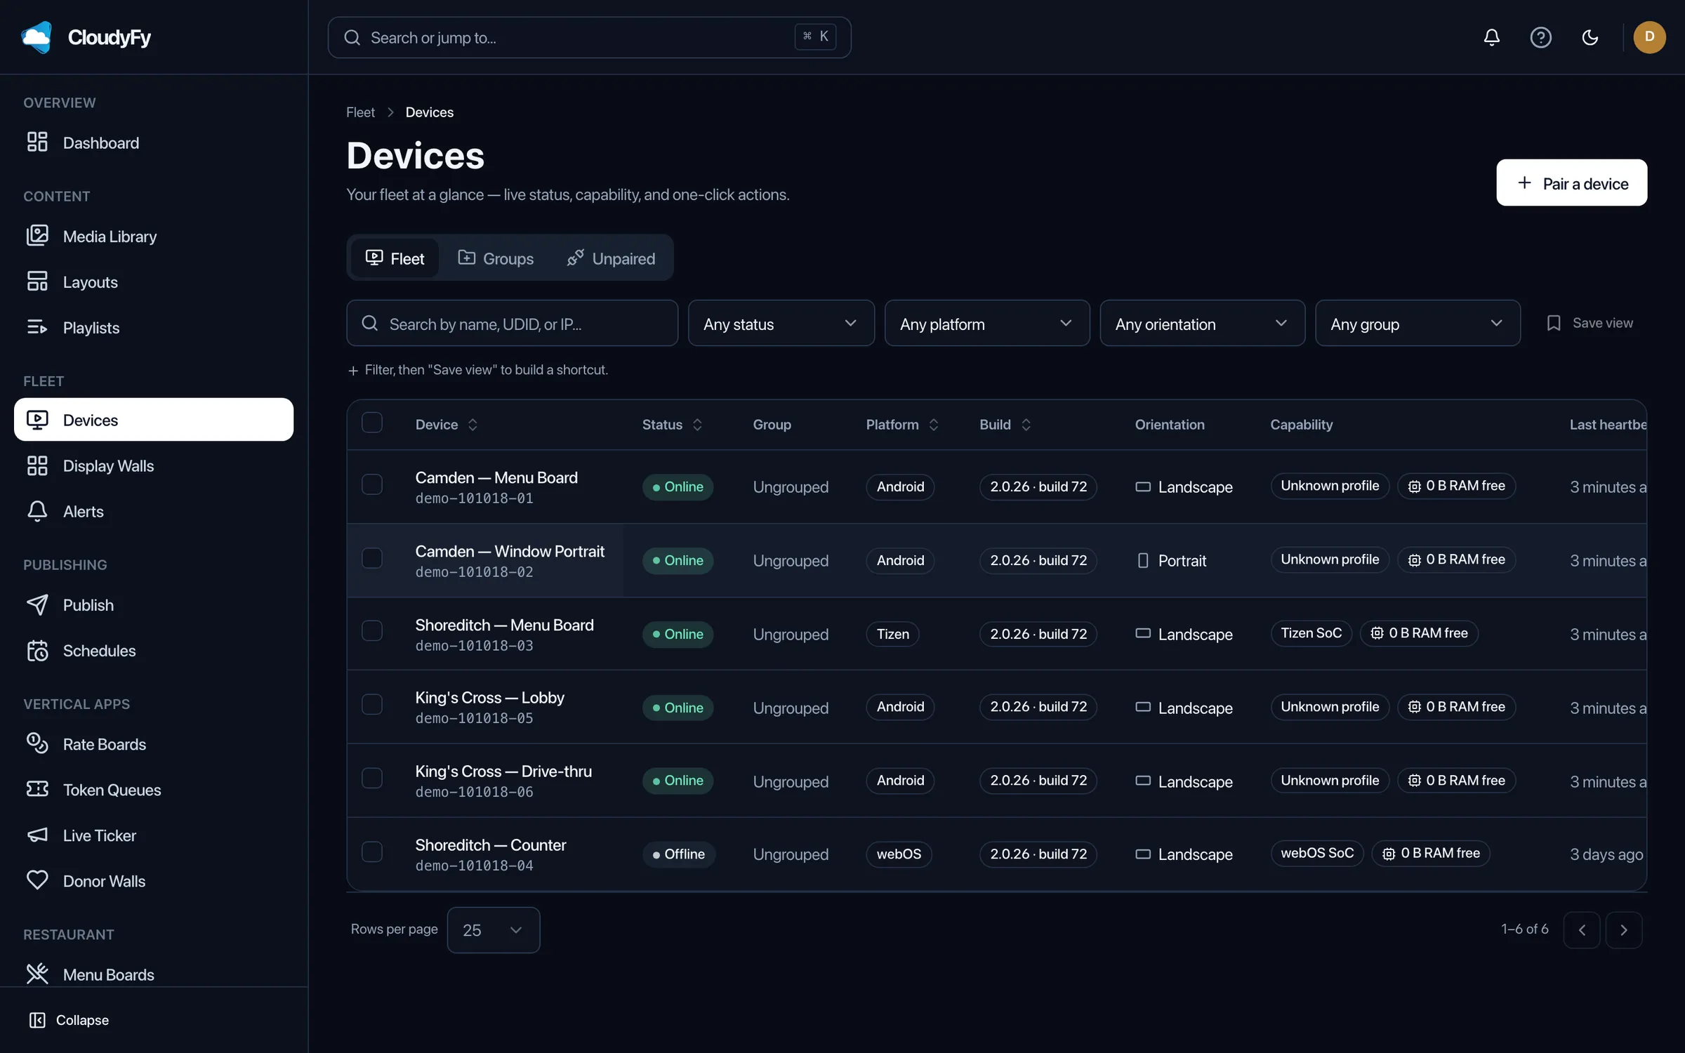The width and height of the screenshot is (1685, 1053).
Task: Sort by Build column
Action: click(1005, 425)
